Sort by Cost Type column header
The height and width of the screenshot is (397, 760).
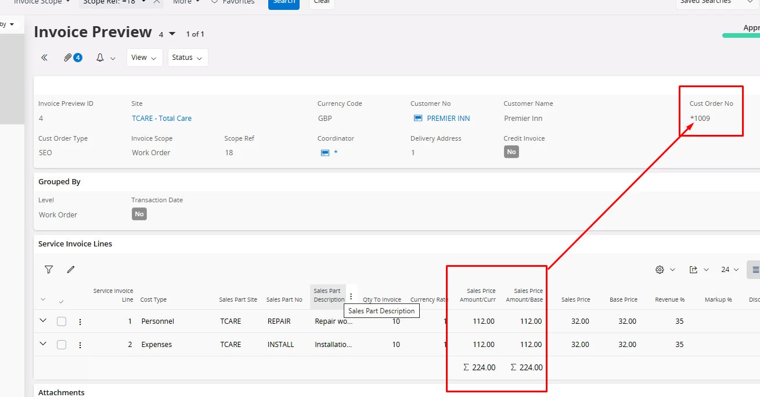tap(153, 300)
